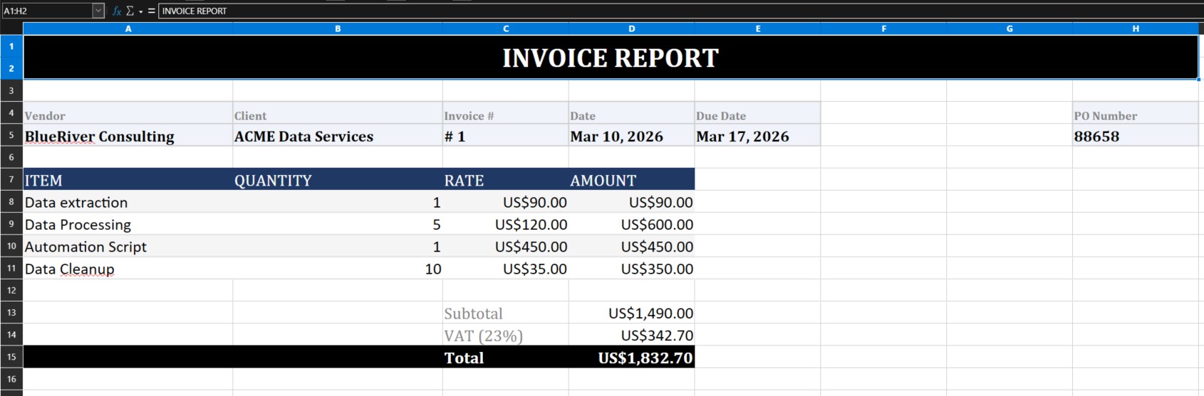Select column B header
Screen dimensions: 1204x396
point(338,28)
